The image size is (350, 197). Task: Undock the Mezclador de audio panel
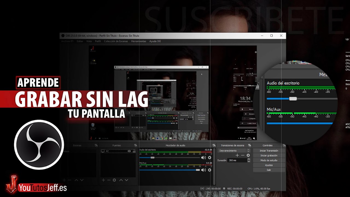[x=214, y=146]
